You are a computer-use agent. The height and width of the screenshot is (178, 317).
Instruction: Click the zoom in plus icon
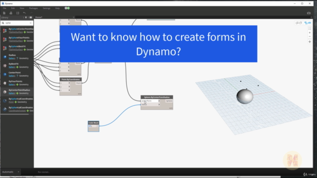pos(310,33)
